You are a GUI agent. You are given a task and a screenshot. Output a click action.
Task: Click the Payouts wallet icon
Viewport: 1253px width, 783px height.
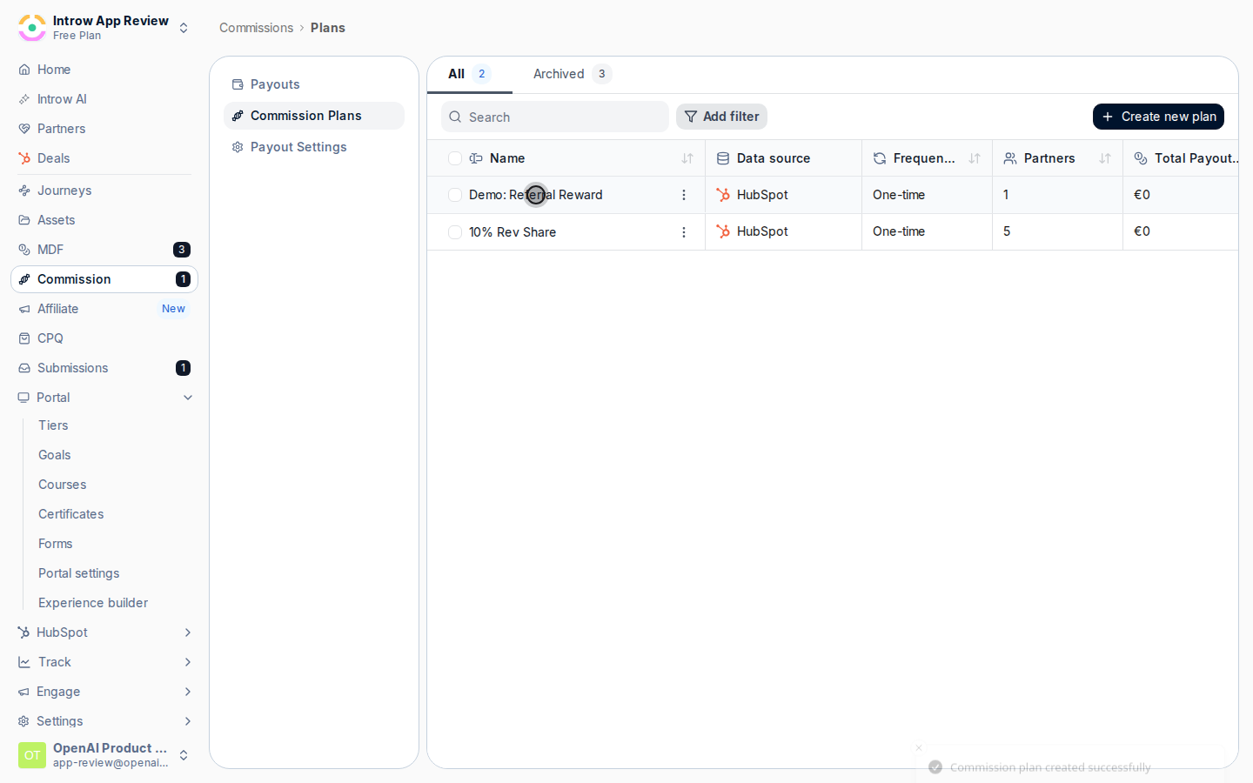(238, 84)
